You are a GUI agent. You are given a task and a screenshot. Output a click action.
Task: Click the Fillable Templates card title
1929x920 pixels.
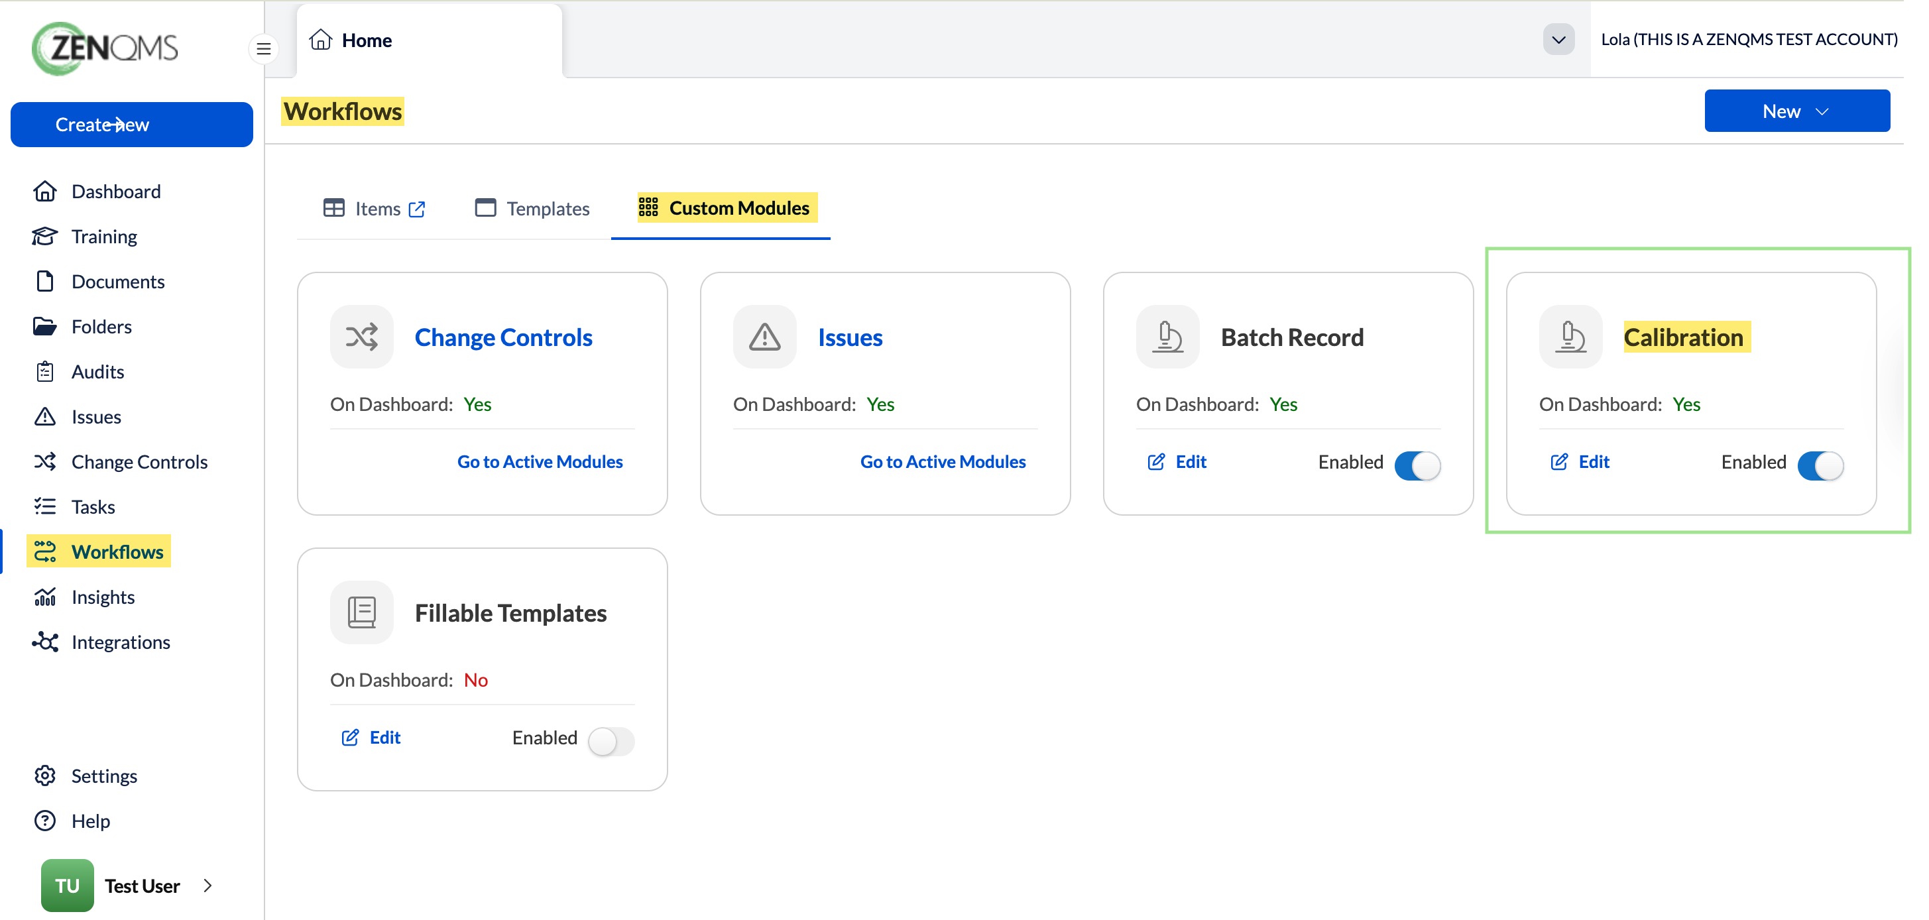point(510,612)
